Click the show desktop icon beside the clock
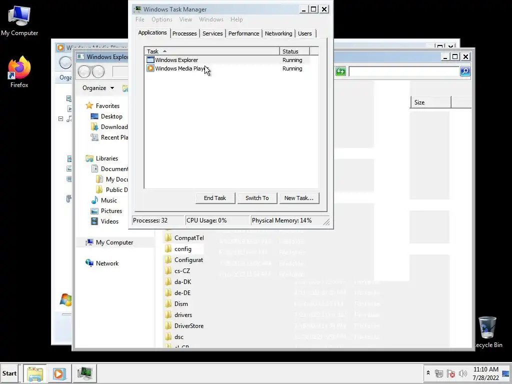512x384 pixels. [x=506, y=373]
